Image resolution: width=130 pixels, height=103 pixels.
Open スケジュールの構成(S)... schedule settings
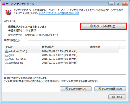[x=104, y=26]
